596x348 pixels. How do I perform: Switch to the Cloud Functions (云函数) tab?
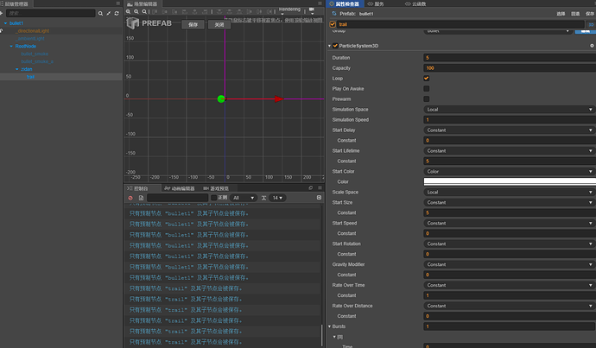415,3
